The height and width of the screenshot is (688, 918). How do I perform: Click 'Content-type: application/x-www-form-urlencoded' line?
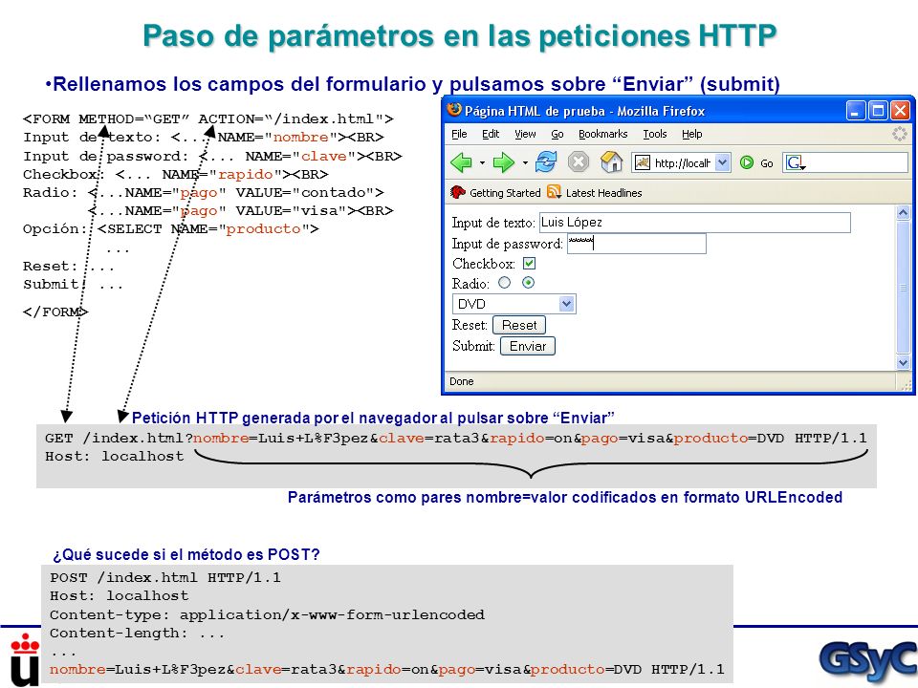click(x=267, y=614)
